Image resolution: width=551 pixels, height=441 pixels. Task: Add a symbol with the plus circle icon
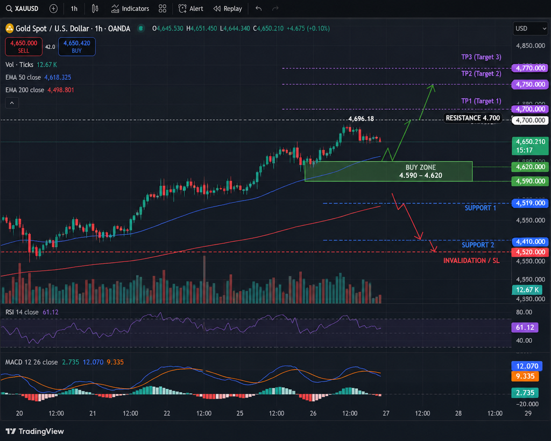coord(53,9)
